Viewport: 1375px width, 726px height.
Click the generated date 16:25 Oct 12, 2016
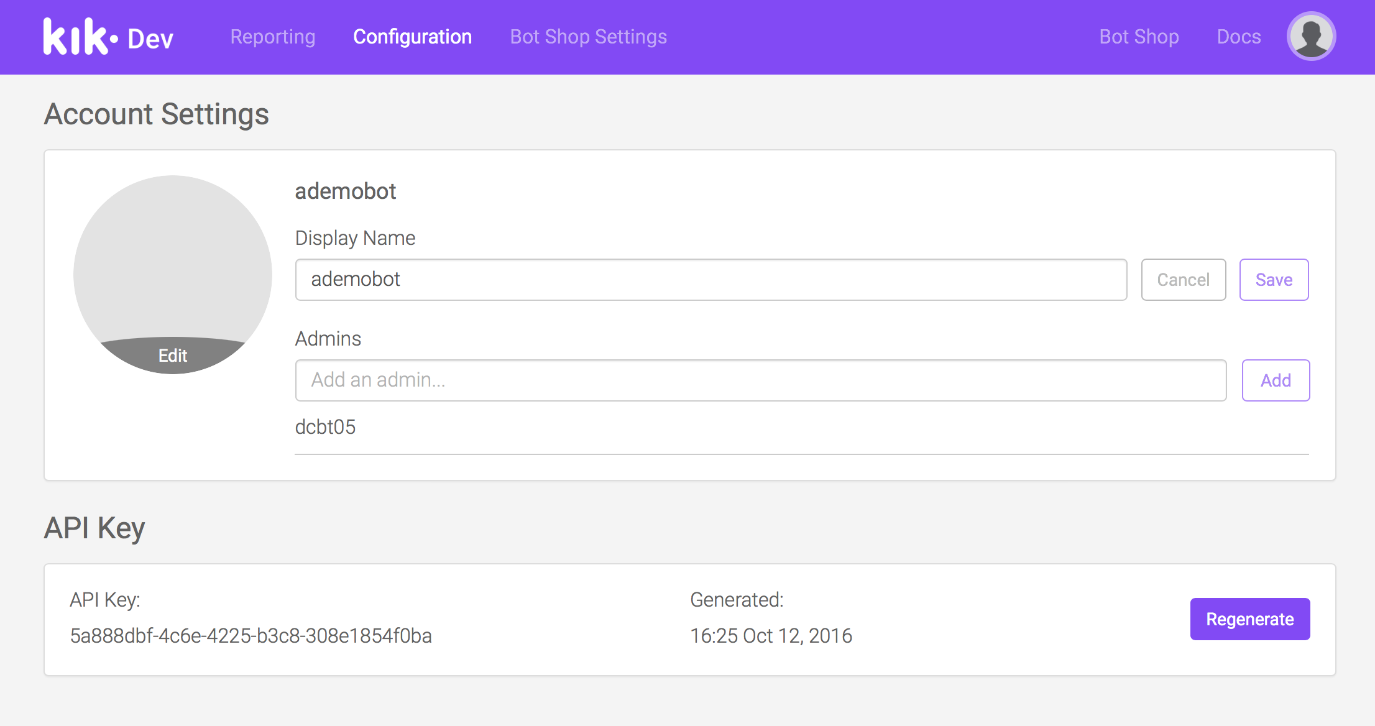tap(771, 636)
